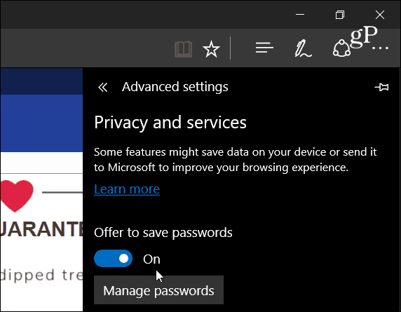Click the Privacy and services heading

[x=170, y=123]
